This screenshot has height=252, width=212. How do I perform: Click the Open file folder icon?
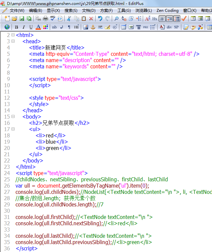[x=14, y=18]
